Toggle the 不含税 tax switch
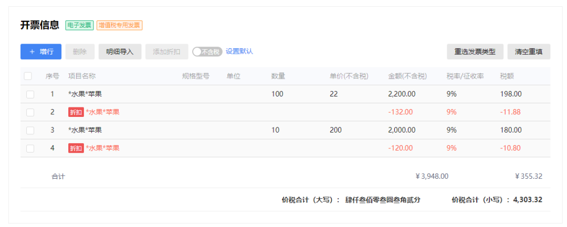567x227 pixels. point(207,51)
